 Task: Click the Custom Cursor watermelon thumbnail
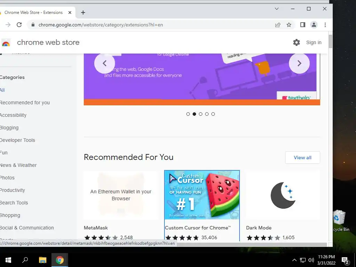[x=202, y=195]
